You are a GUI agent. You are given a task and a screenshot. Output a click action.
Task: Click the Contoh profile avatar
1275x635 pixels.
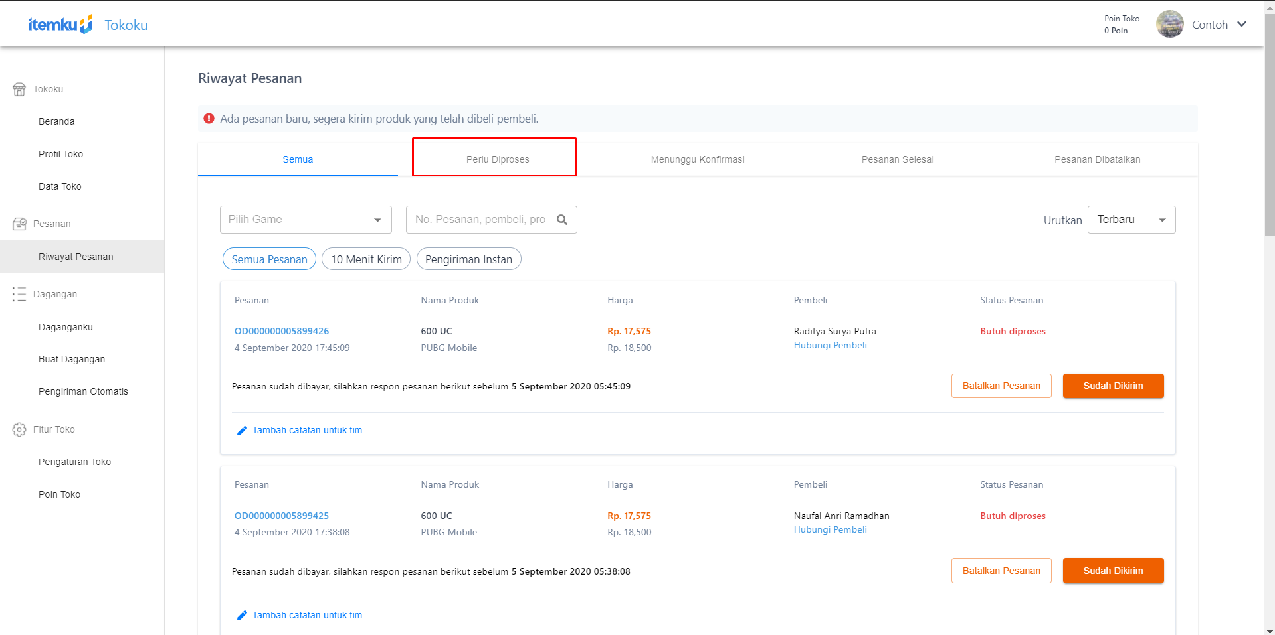tap(1169, 25)
